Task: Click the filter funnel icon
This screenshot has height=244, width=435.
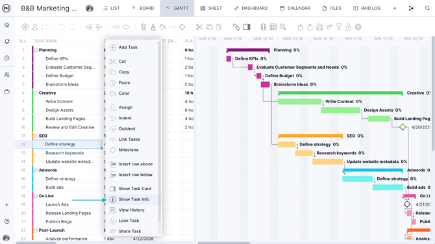Action: click(x=339, y=27)
